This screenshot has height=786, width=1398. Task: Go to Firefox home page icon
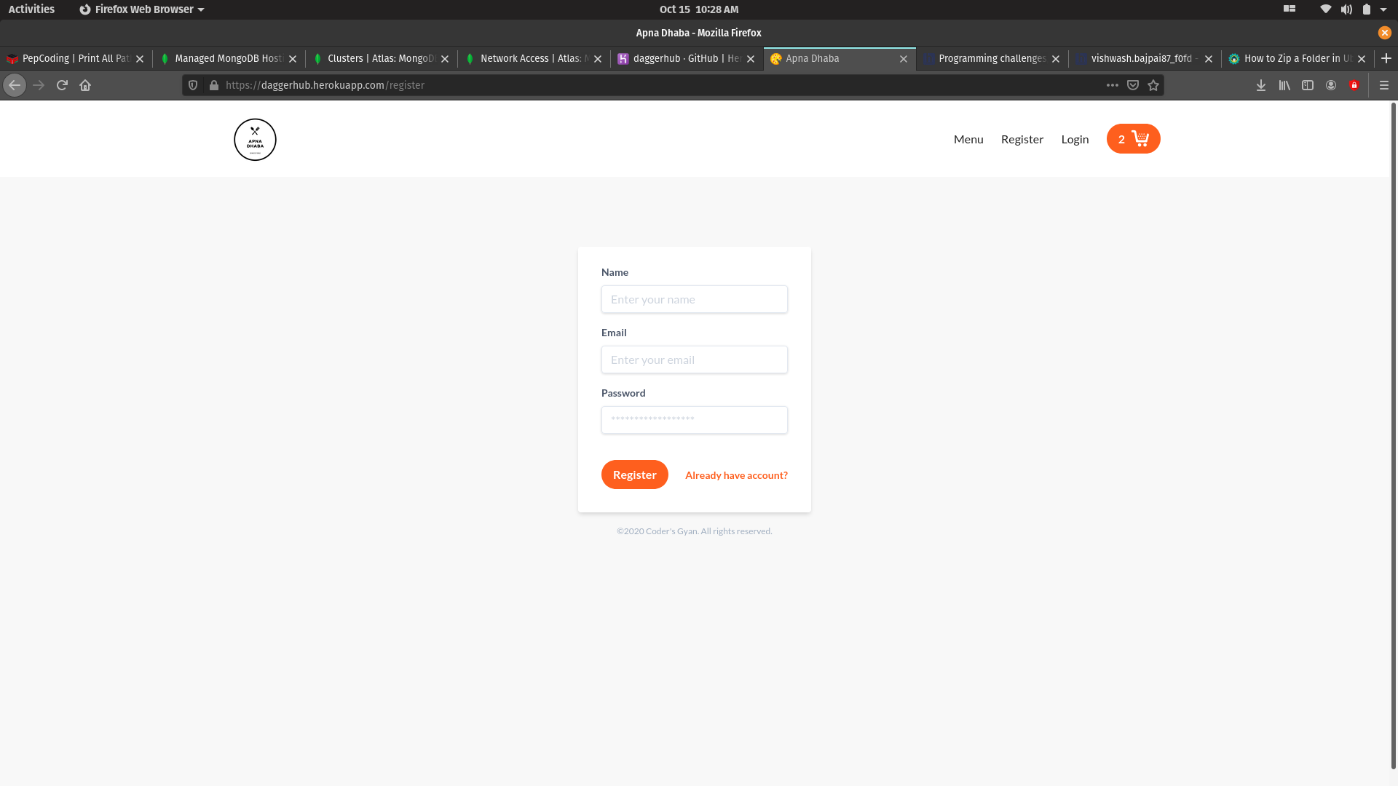tap(85, 85)
